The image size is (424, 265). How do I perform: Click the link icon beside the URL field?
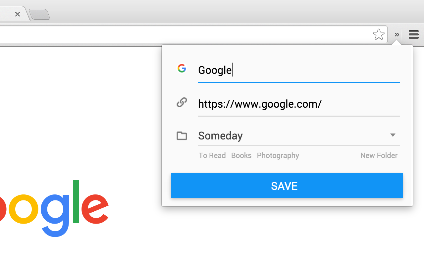(x=182, y=102)
